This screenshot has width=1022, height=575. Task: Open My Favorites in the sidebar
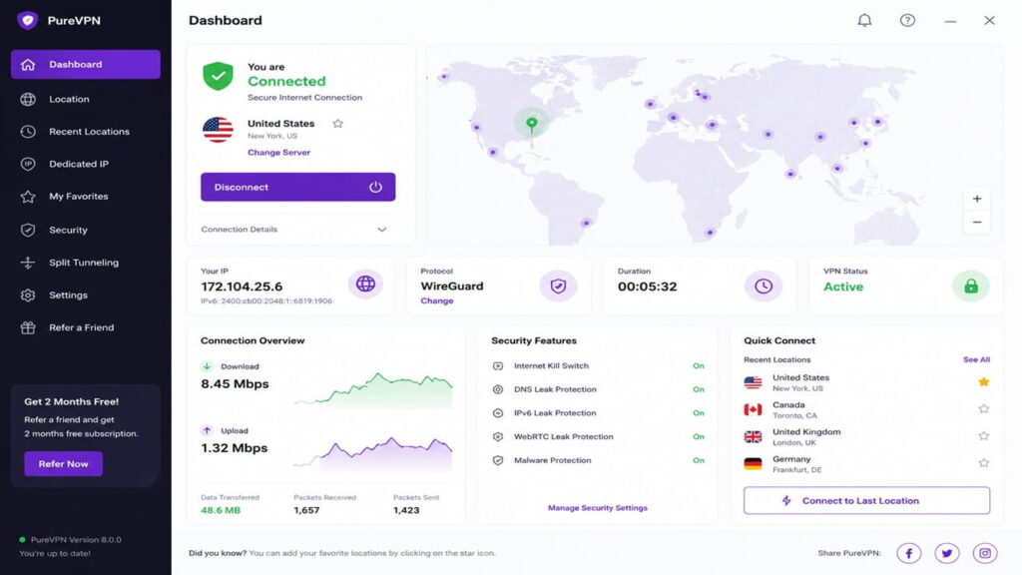pyautogui.click(x=86, y=197)
